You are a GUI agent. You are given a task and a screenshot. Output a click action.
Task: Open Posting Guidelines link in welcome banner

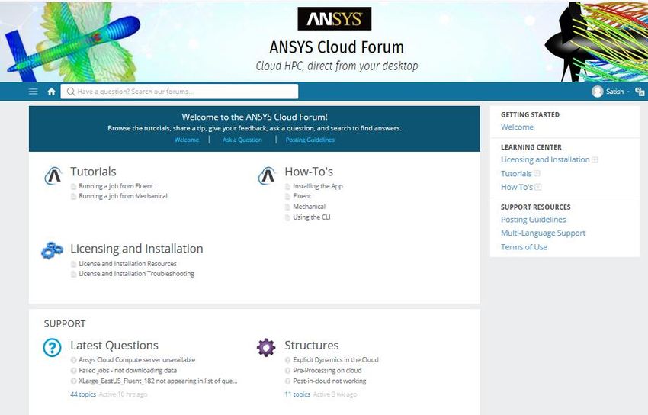coord(310,140)
